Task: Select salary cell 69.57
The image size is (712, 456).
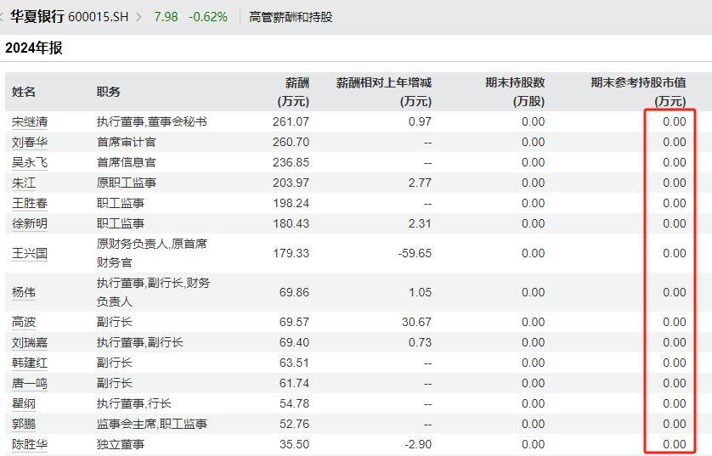Action: (294, 322)
